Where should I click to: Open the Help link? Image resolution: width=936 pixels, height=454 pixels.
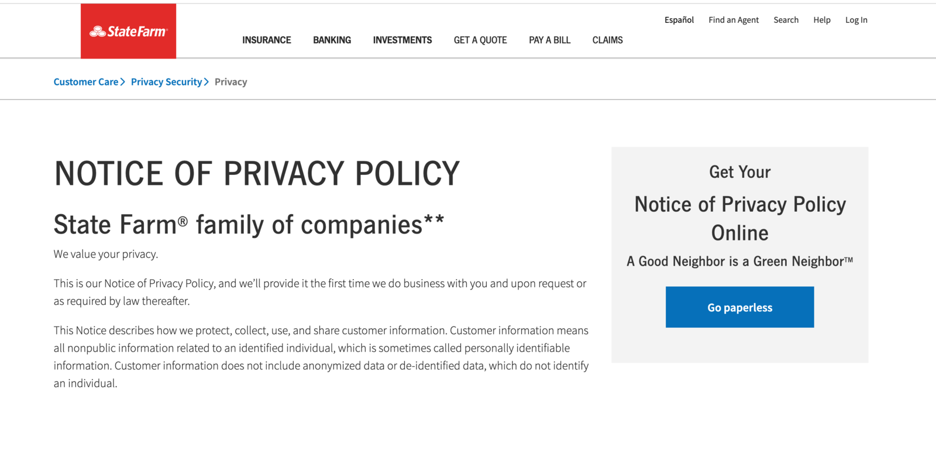[821, 20]
